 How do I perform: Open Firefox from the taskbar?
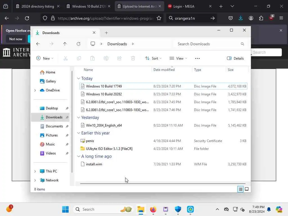click(x=153, y=209)
